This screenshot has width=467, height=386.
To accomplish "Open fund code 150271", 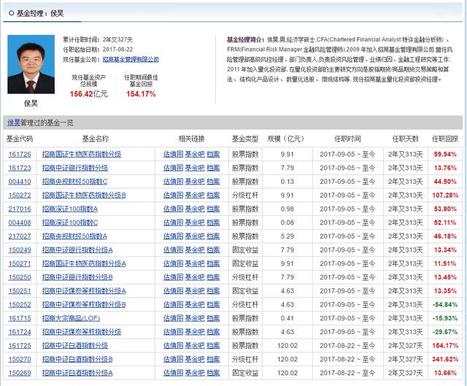I will (x=20, y=264).
